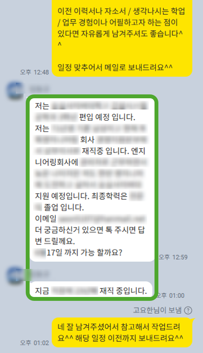Open the profile avatar above 재직 중입니다 message
The image size is (203, 353).
[x=15, y=275]
